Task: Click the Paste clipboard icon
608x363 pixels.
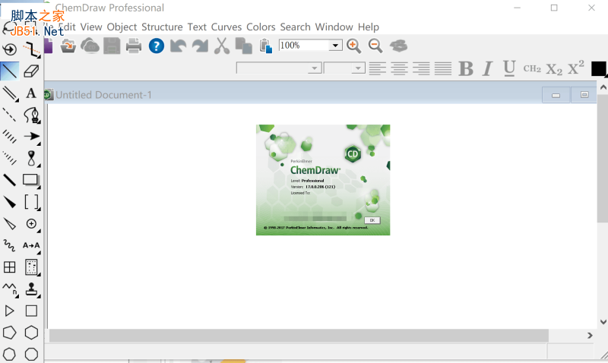Action: tap(265, 46)
